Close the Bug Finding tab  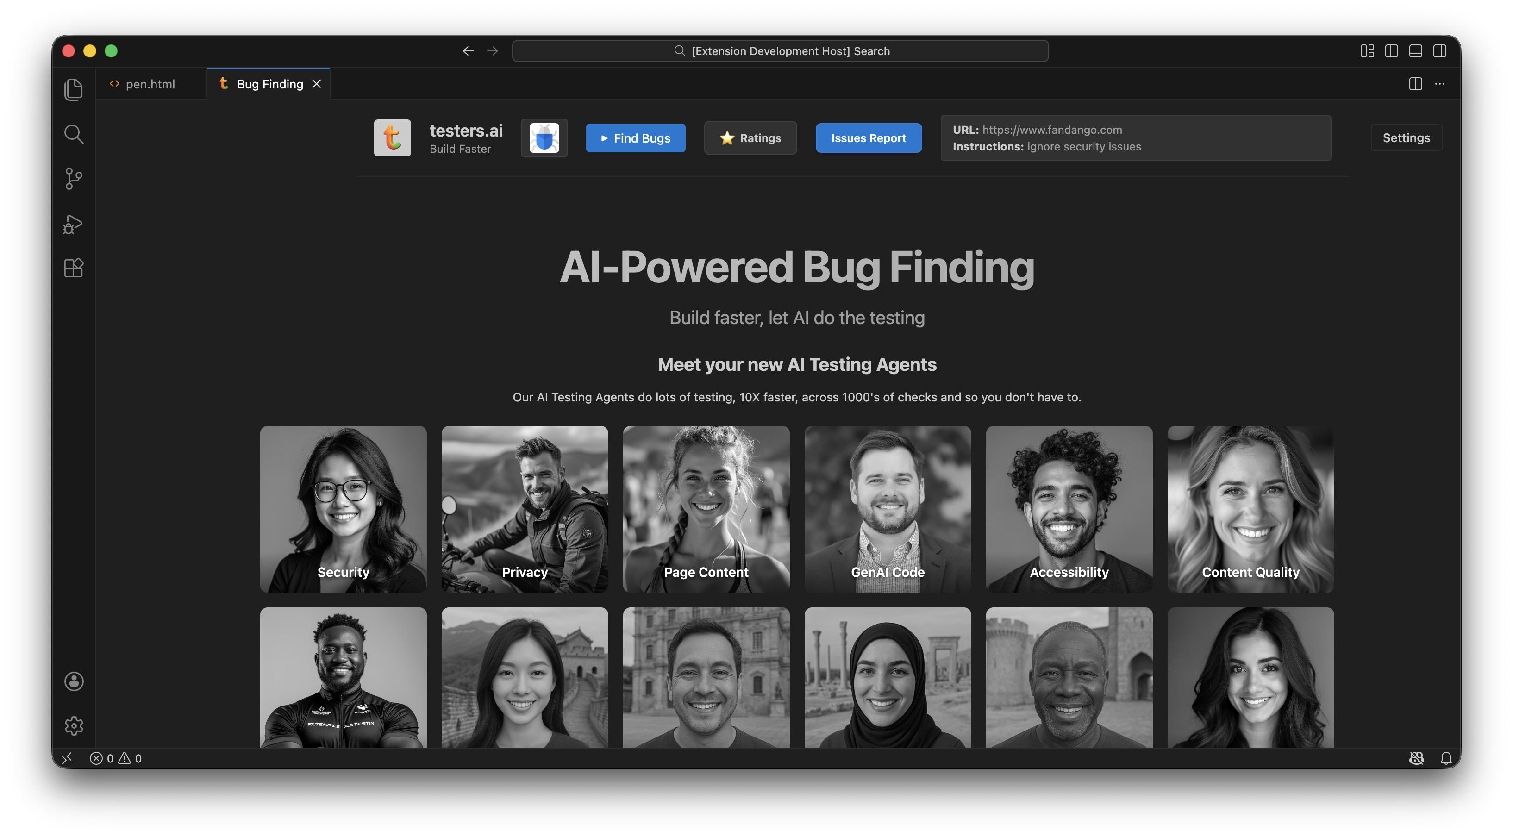(x=317, y=84)
